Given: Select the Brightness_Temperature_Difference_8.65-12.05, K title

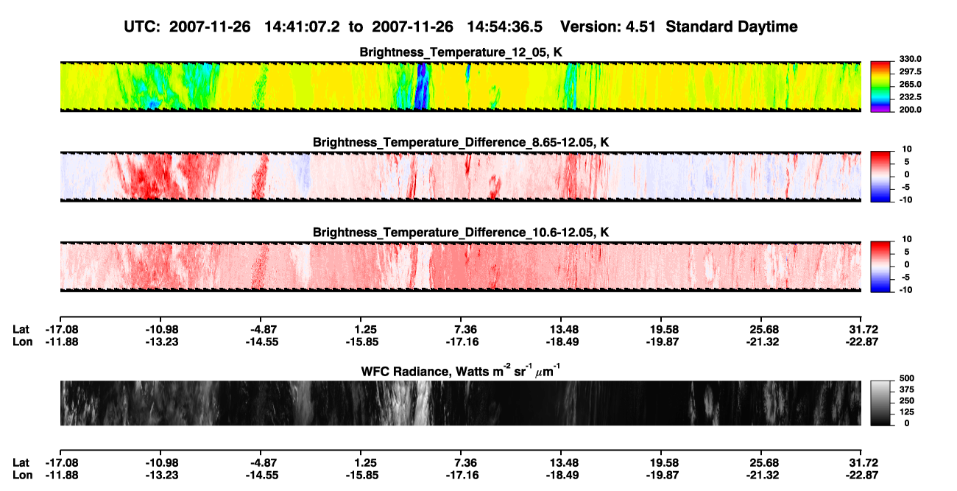Looking at the screenshot, I should [x=461, y=142].
